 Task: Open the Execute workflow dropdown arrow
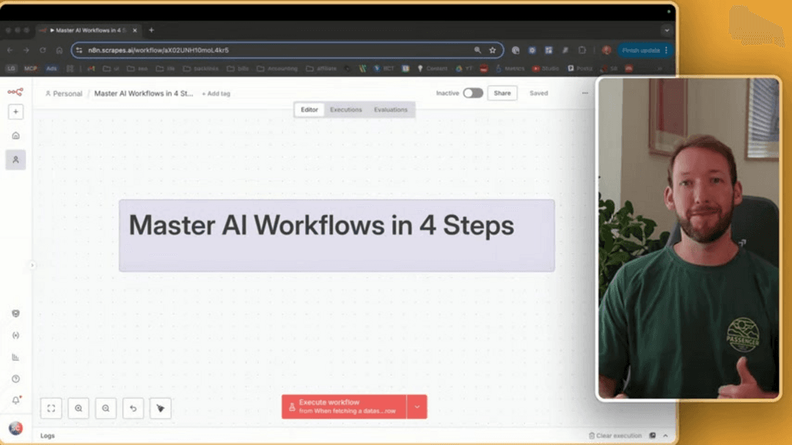tap(416, 408)
